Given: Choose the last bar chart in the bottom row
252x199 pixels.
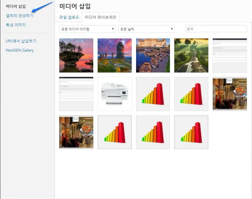Looking at the screenshot, I should (x=191, y=132).
